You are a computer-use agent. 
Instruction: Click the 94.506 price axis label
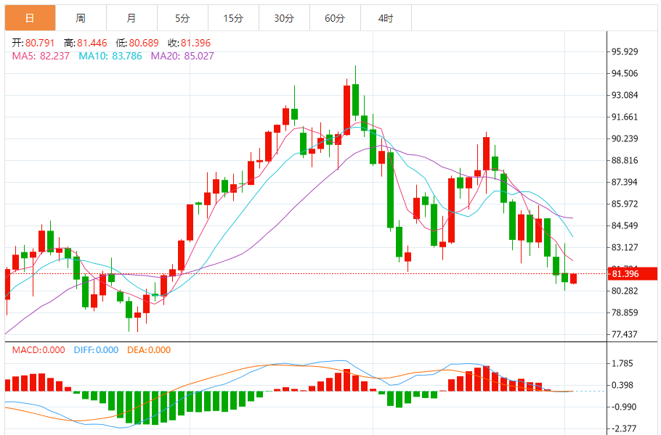pos(625,74)
